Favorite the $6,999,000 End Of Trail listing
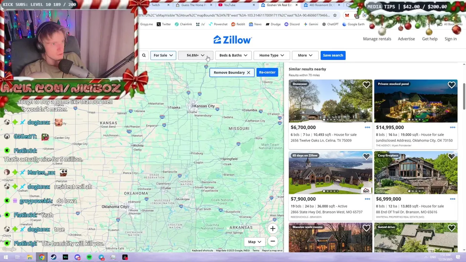Image resolution: width=466 pixels, height=262 pixels. coord(451,156)
